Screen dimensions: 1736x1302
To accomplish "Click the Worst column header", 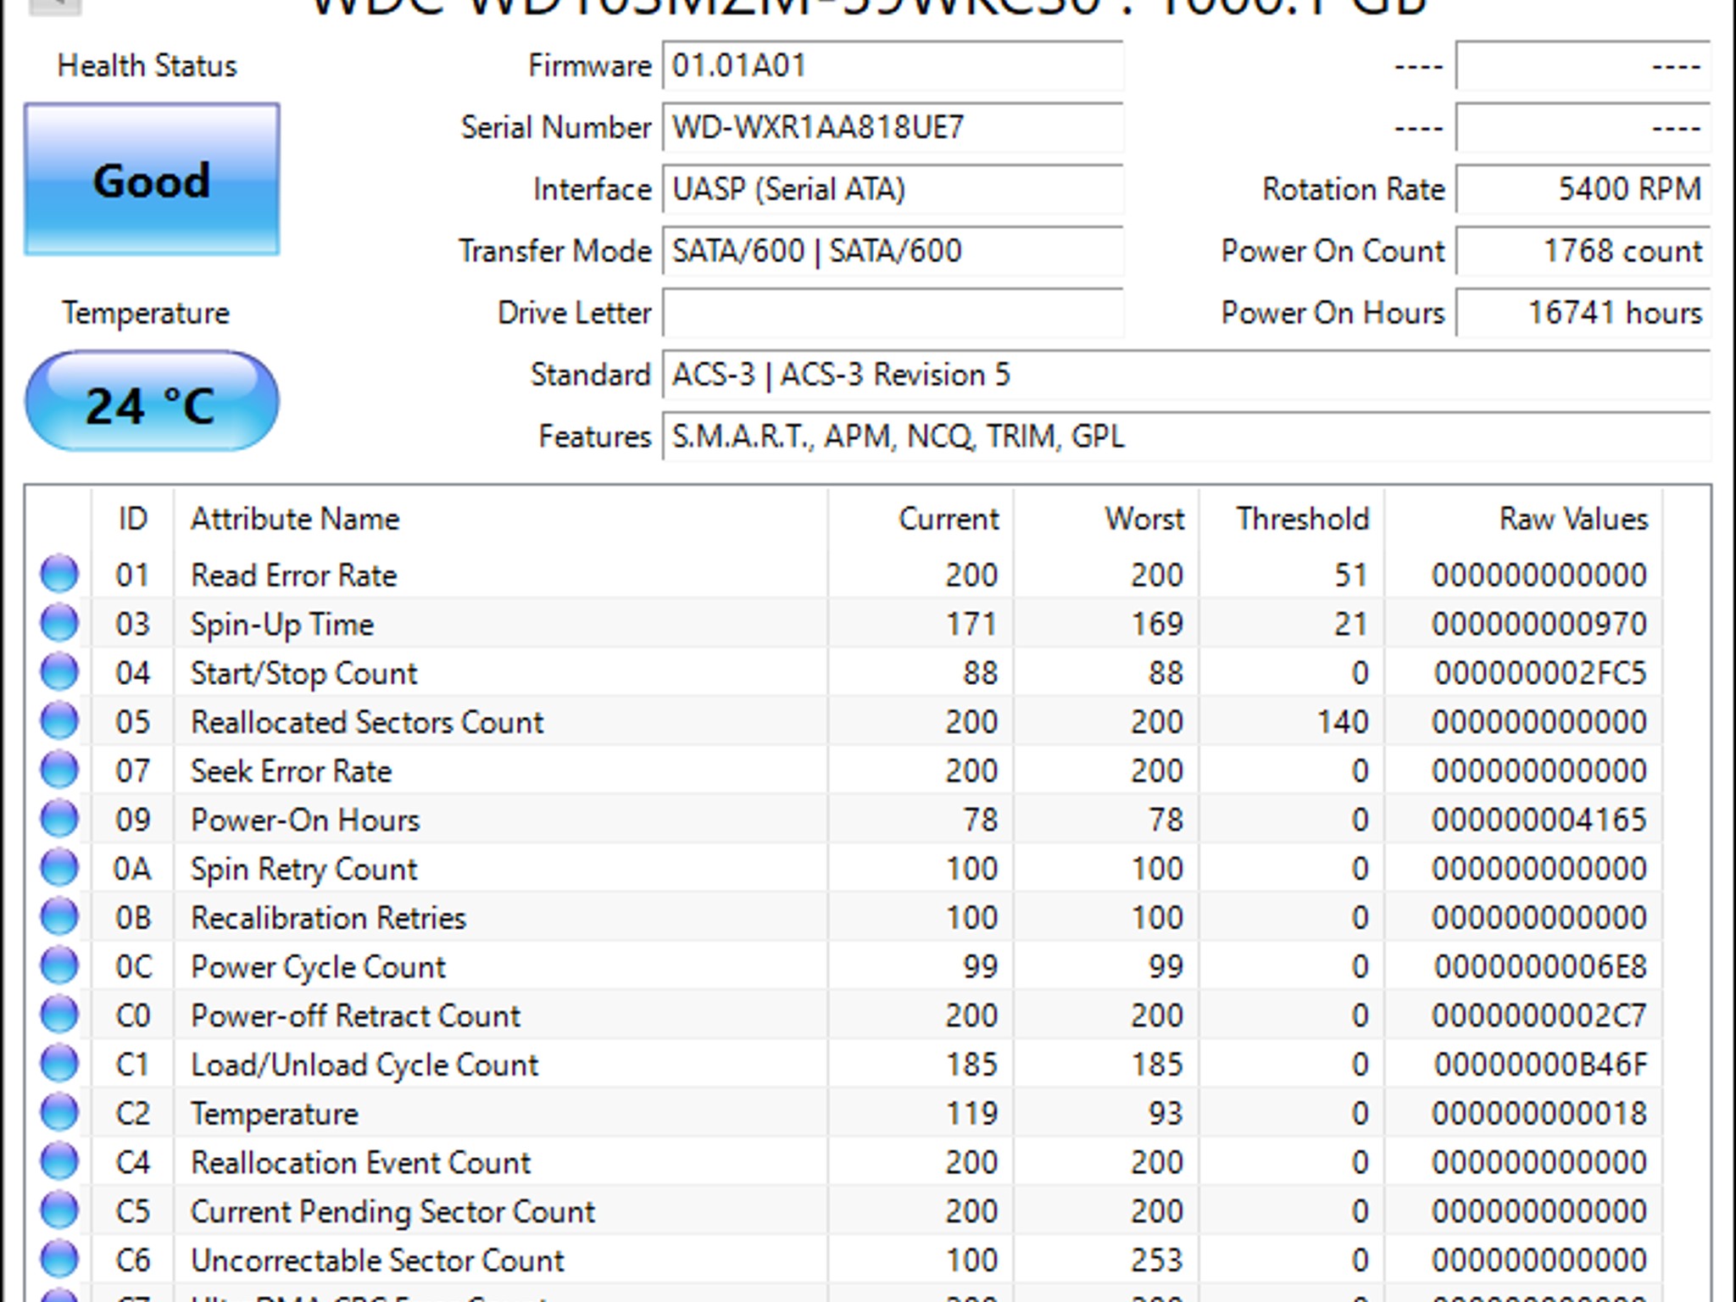I will [1106, 519].
